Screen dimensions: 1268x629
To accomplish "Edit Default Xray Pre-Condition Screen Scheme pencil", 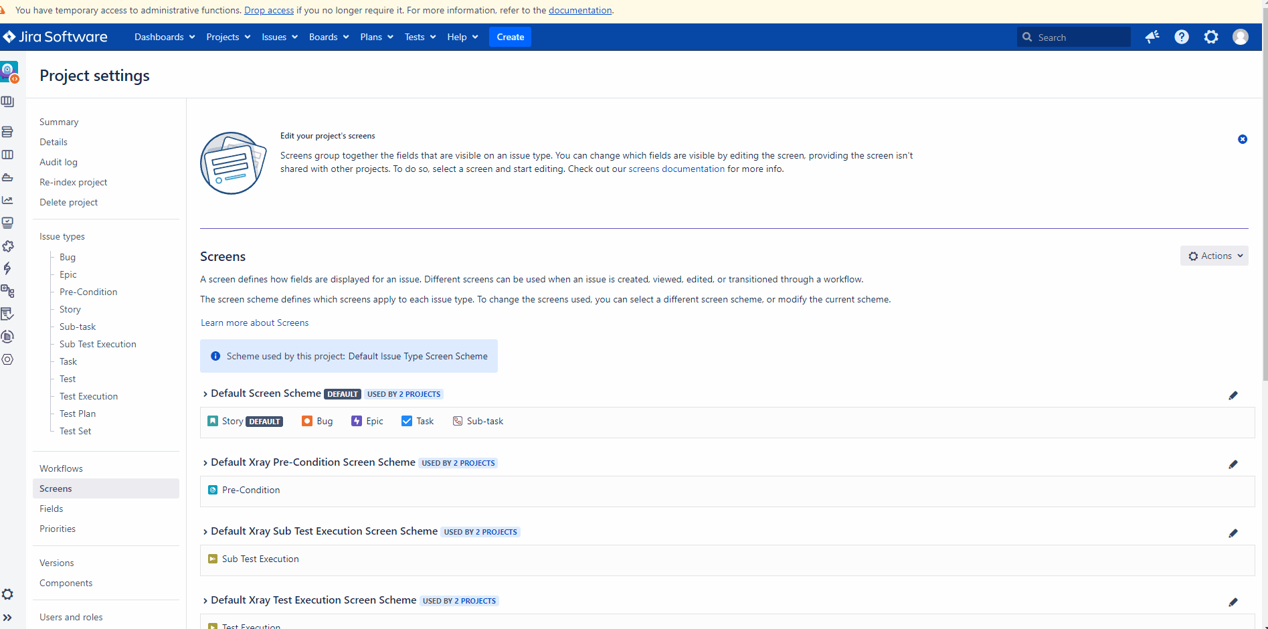I will [1233, 464].
